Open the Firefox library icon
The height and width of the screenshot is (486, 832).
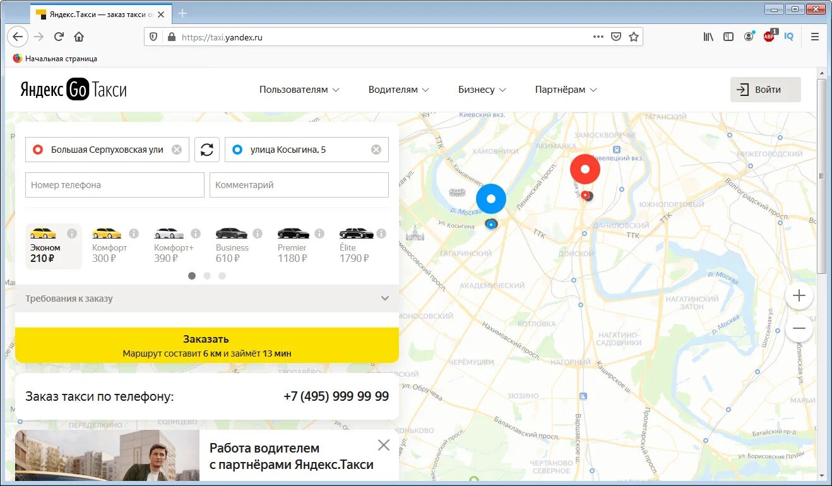(x=708, y=37)
